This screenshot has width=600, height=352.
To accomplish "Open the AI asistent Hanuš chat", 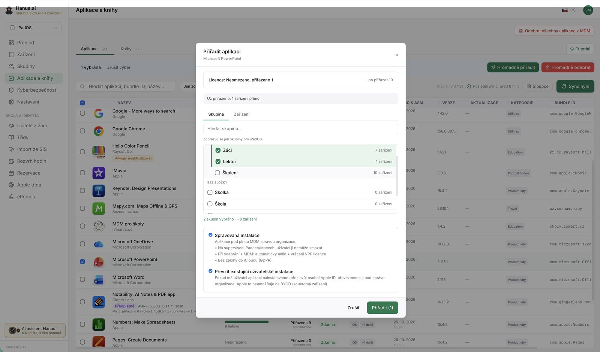I will 35,331.
